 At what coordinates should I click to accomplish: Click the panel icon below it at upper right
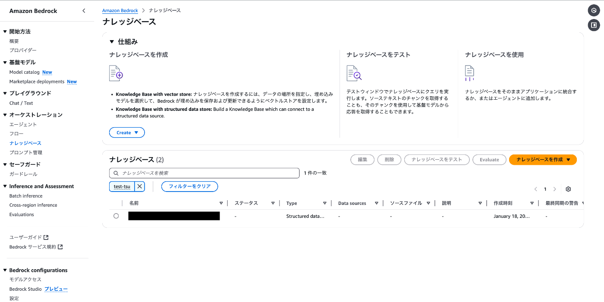tap(594, 25)
